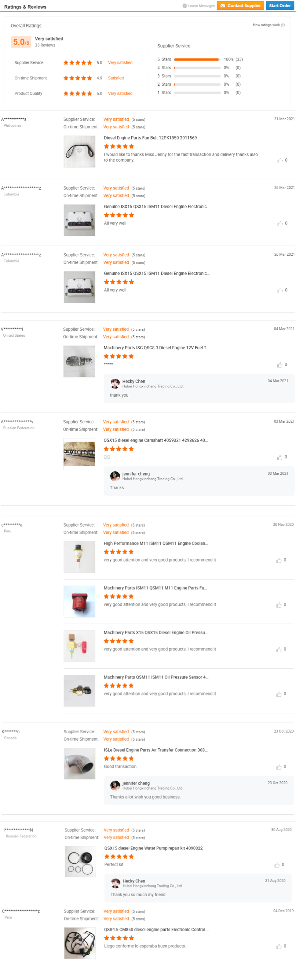Click thumbs-up on United States review

point(279,365)
